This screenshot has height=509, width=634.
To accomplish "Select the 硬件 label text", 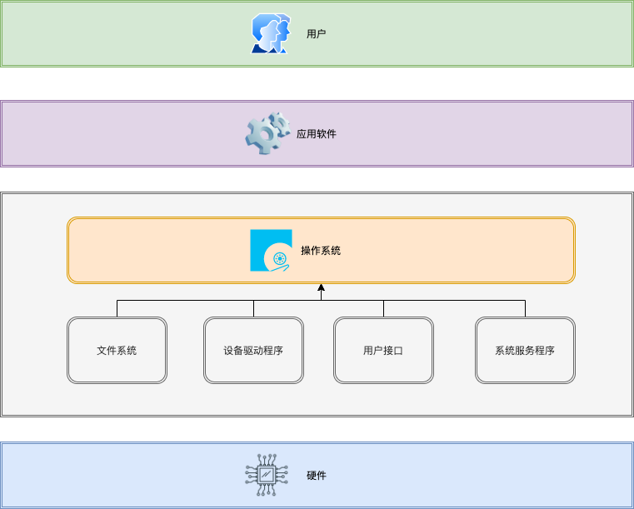I will point(317,476).
